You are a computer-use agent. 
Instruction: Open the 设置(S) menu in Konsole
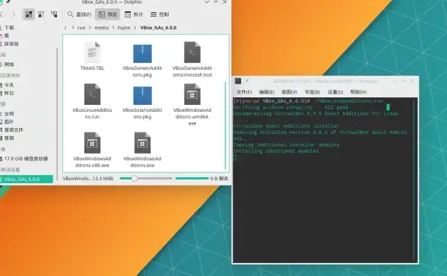335,92
